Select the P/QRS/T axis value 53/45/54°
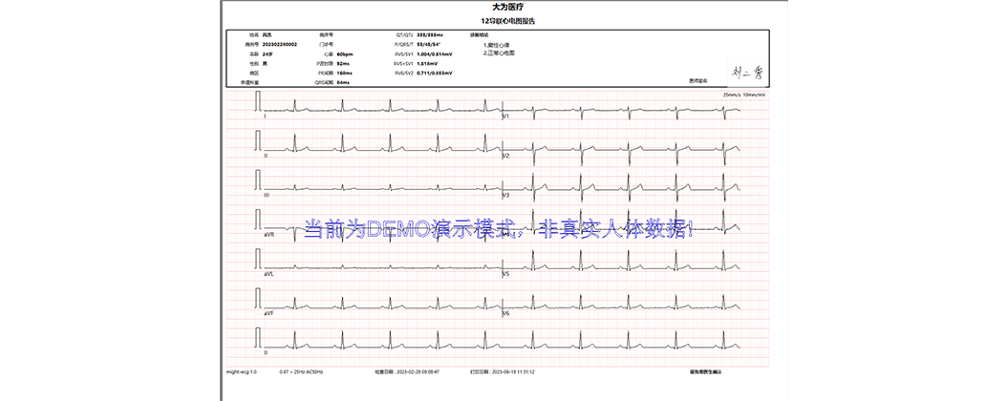1008x401 pixels. pos(427,44)
